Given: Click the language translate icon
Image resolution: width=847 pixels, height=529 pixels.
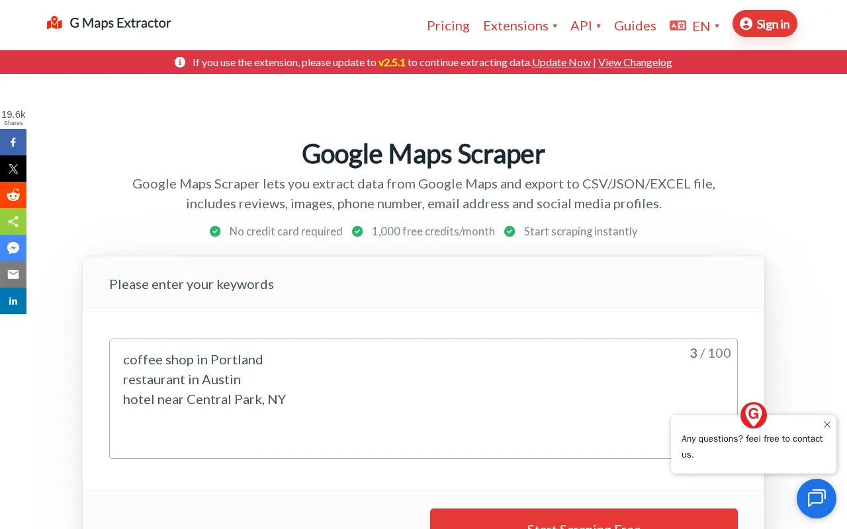Looking at the screenshot, I should (x=678, y=26).
